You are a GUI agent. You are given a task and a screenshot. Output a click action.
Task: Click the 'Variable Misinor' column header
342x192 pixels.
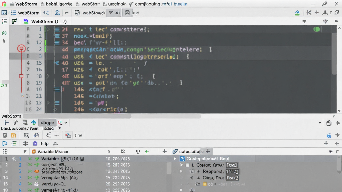(x=53, y=152)
